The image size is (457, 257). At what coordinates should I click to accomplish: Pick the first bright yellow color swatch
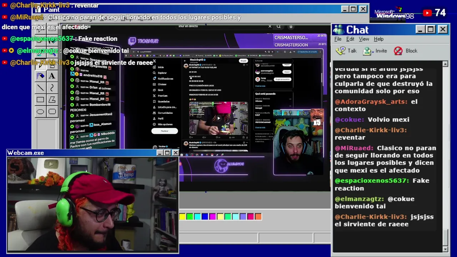point(182,217)
